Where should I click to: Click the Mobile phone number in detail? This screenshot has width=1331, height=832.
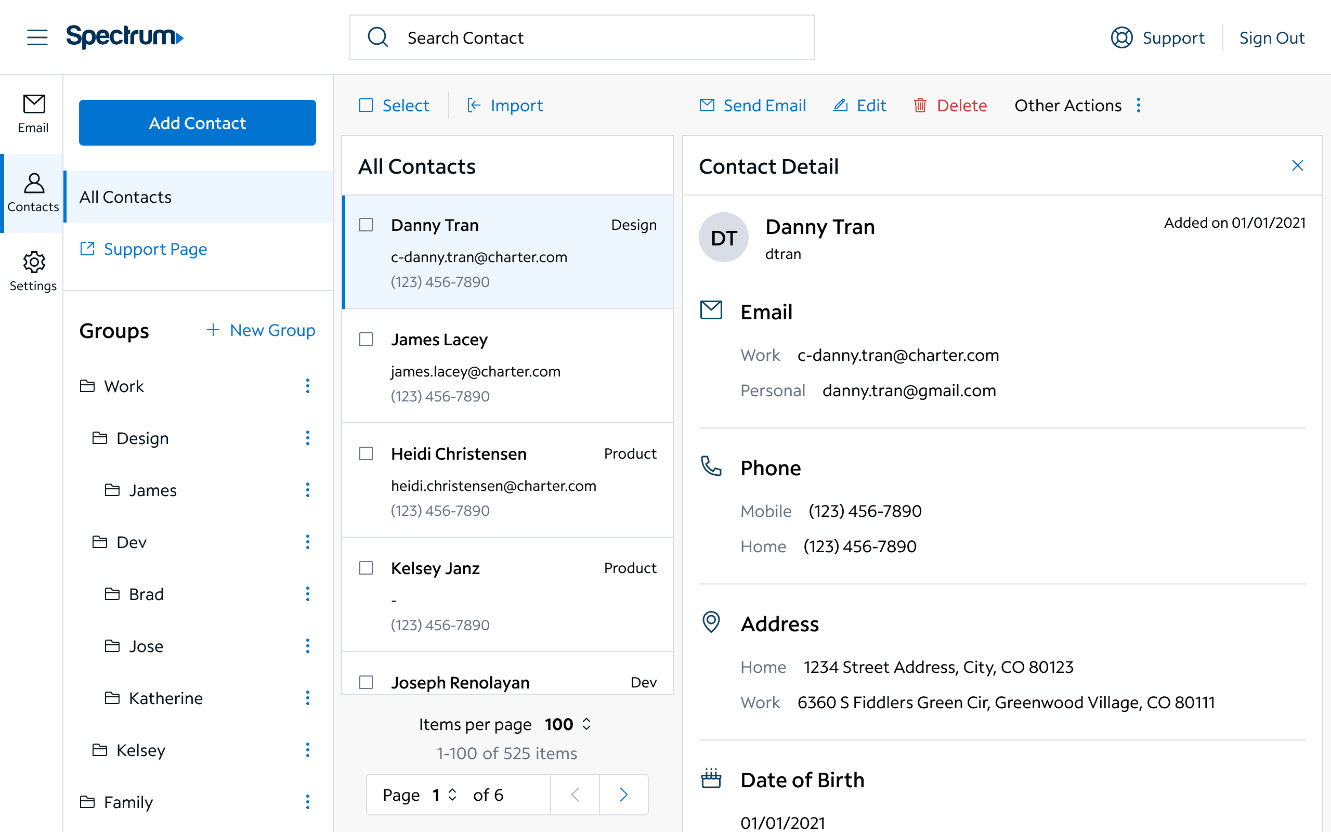point(865,511)
